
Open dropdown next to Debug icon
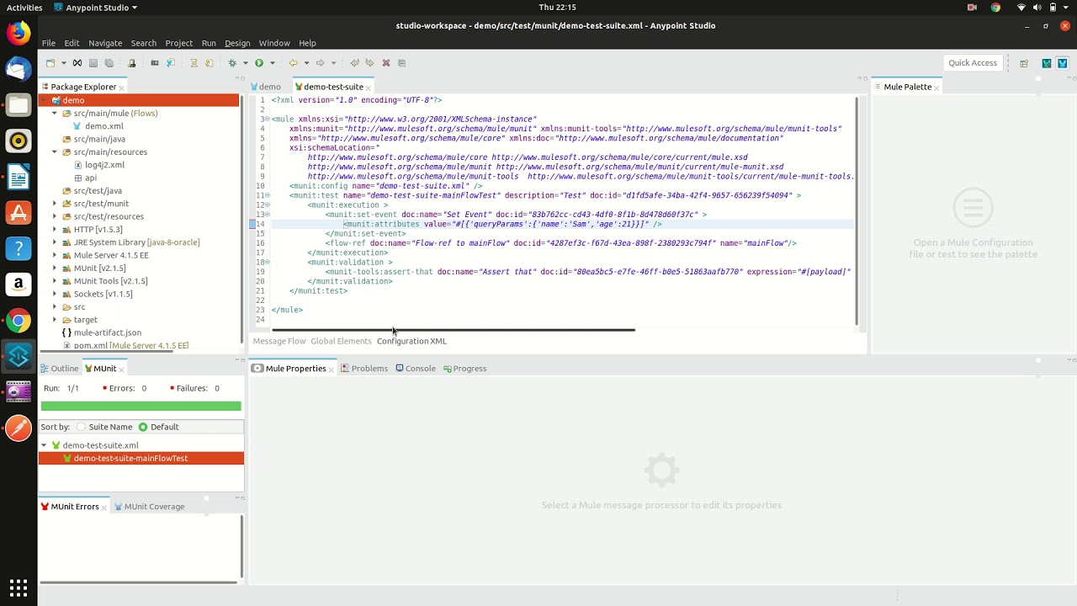point(245,63)
